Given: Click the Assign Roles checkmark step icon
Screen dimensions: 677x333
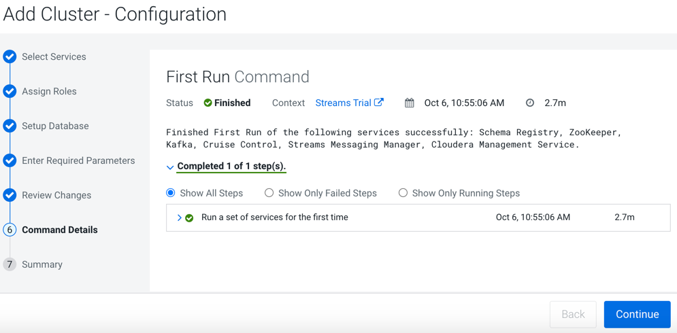Looking at the screenshot, I should point(10,92).
